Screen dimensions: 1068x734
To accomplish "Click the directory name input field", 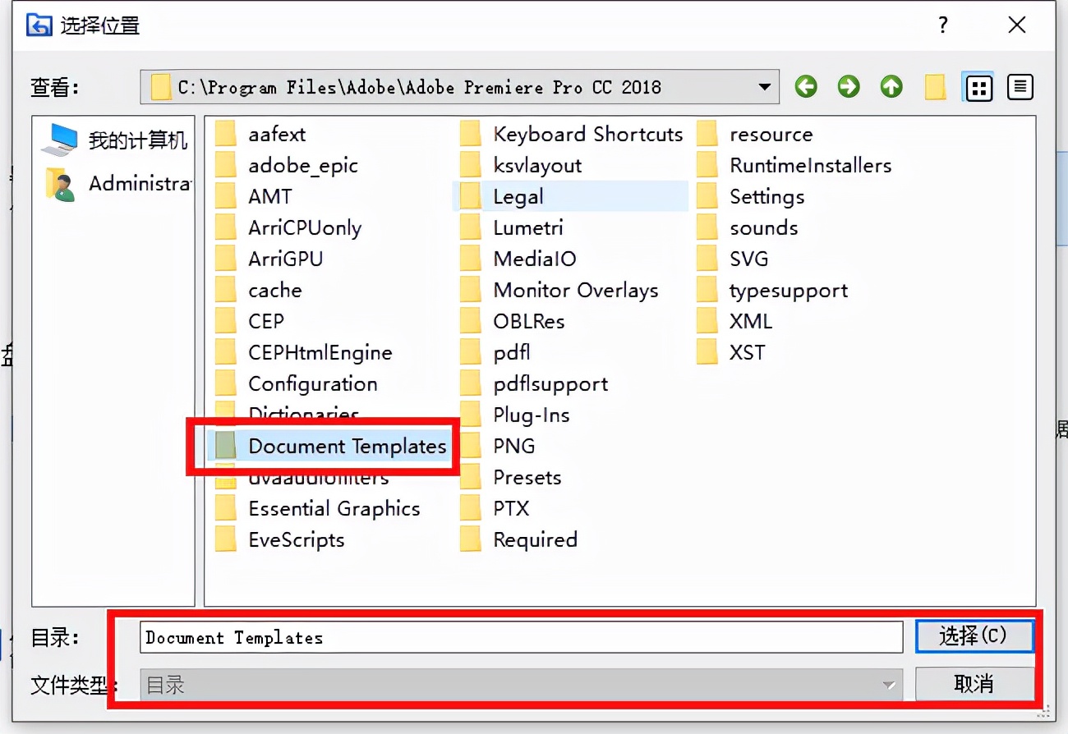I will (x=521, y=637).
